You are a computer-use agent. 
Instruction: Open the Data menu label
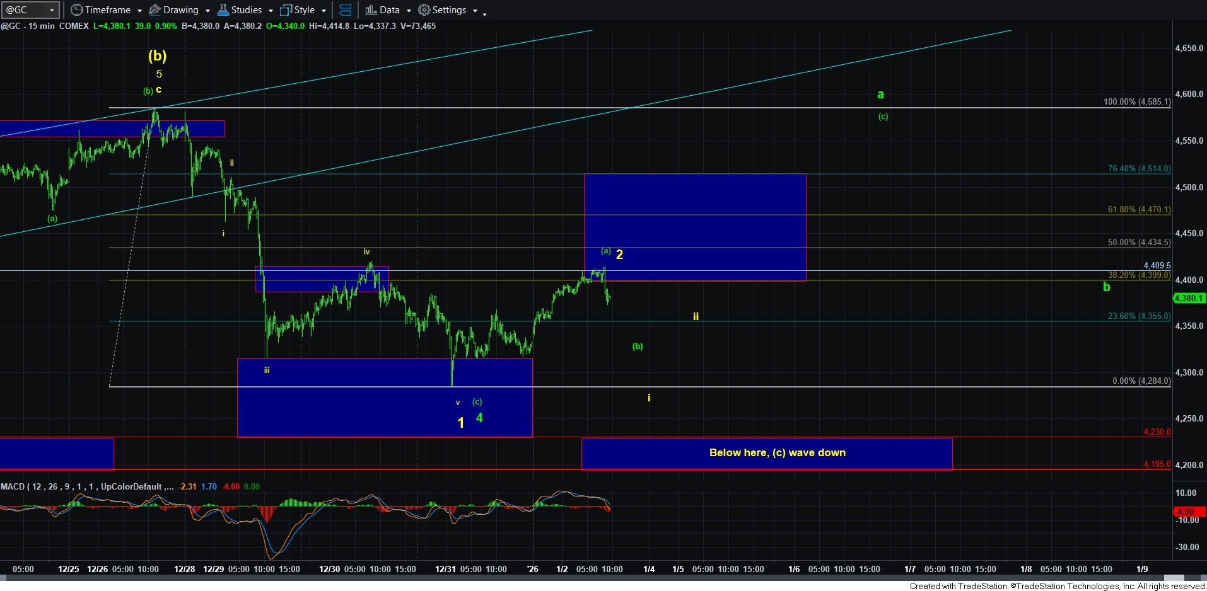click(389, 10)
